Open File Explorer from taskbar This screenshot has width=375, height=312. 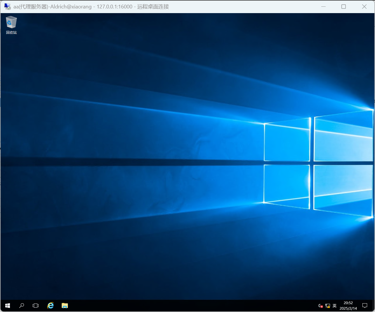click(x=65, y=306)
